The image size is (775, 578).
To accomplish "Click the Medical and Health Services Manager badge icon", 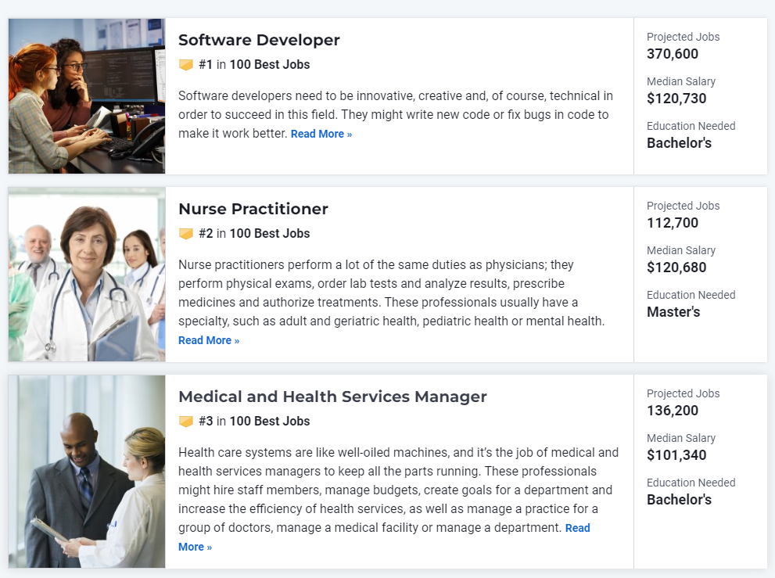I will [x=186, y=422].
